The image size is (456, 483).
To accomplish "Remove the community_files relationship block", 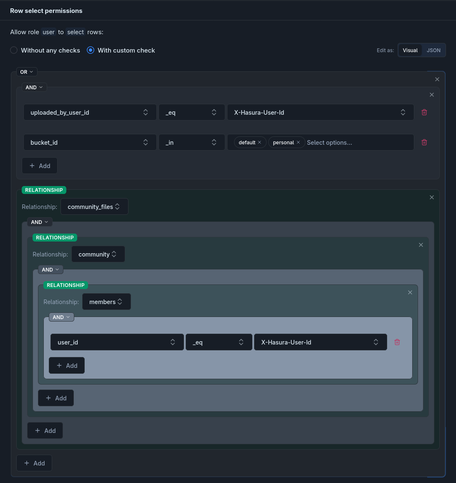I will click(x=432, y=197).
